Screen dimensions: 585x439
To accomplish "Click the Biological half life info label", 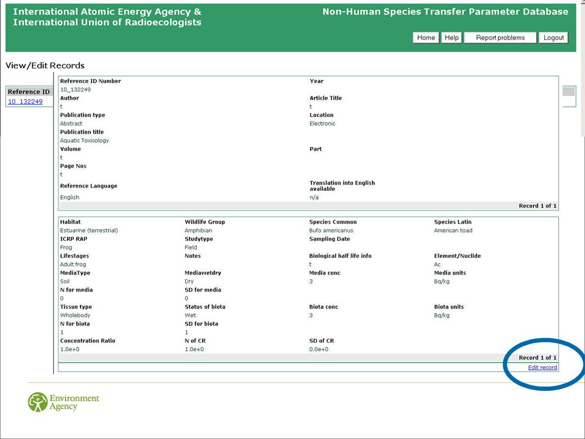I will tap(340, 256).
